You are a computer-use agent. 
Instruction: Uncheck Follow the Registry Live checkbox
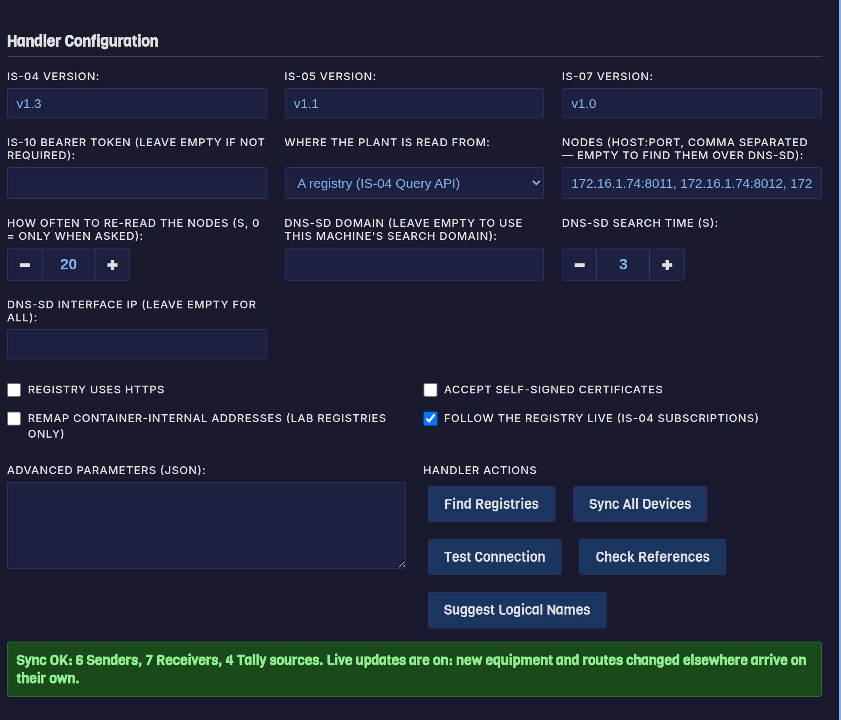pyautogui.click(x=430, y=419)
